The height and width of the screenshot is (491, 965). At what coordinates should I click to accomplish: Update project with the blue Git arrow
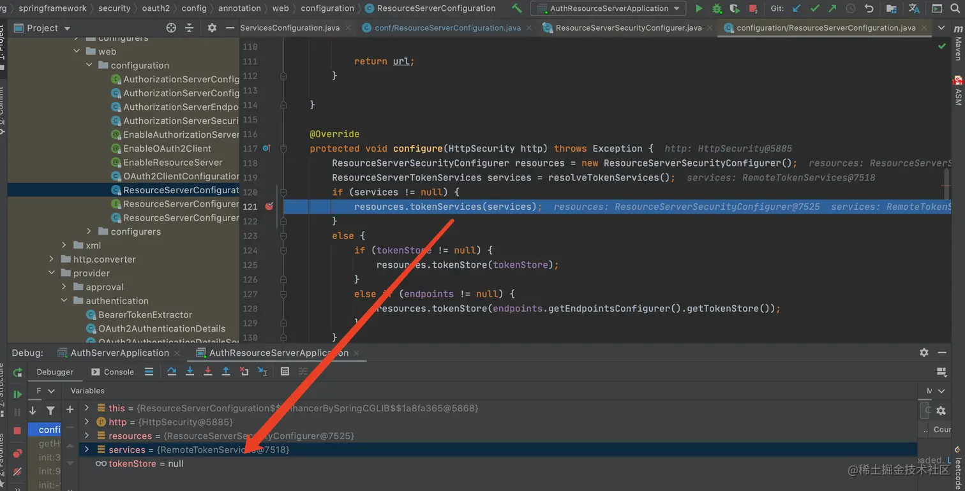click(x=797, y=8)
